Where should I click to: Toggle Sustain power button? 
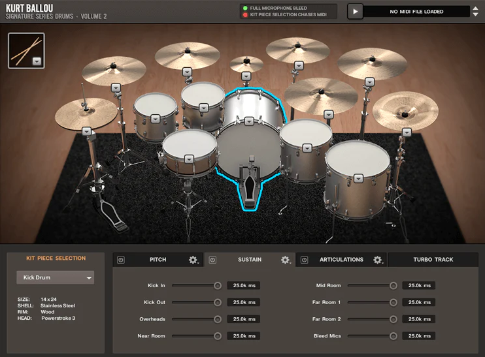tap(212, 260)
